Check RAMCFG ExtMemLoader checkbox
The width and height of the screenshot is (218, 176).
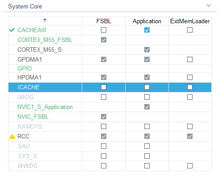tap(190, 126)
